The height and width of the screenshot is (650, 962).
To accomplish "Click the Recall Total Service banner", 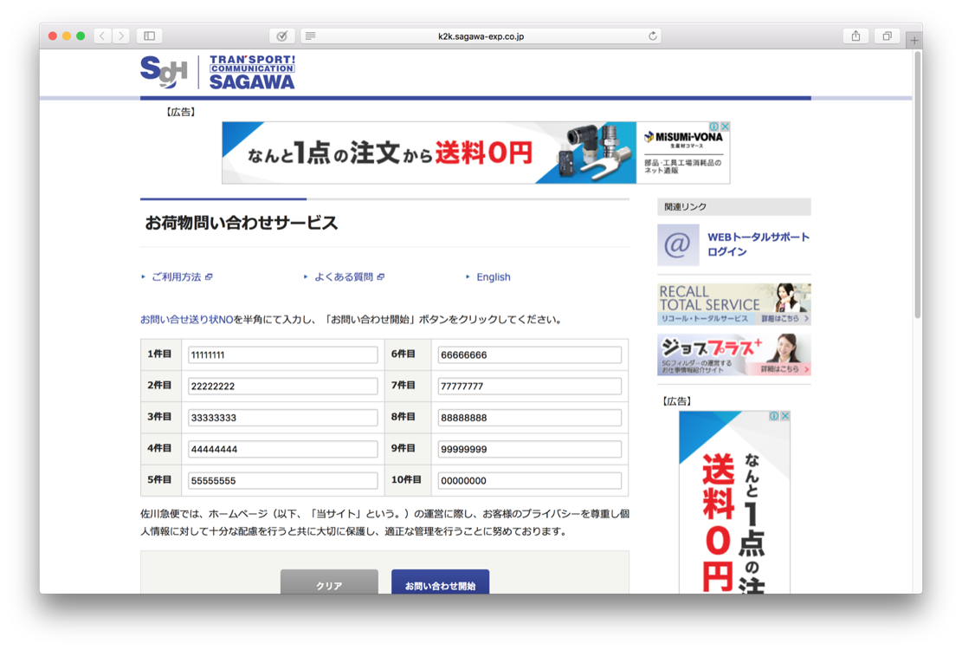I will (x=733, y=304).
